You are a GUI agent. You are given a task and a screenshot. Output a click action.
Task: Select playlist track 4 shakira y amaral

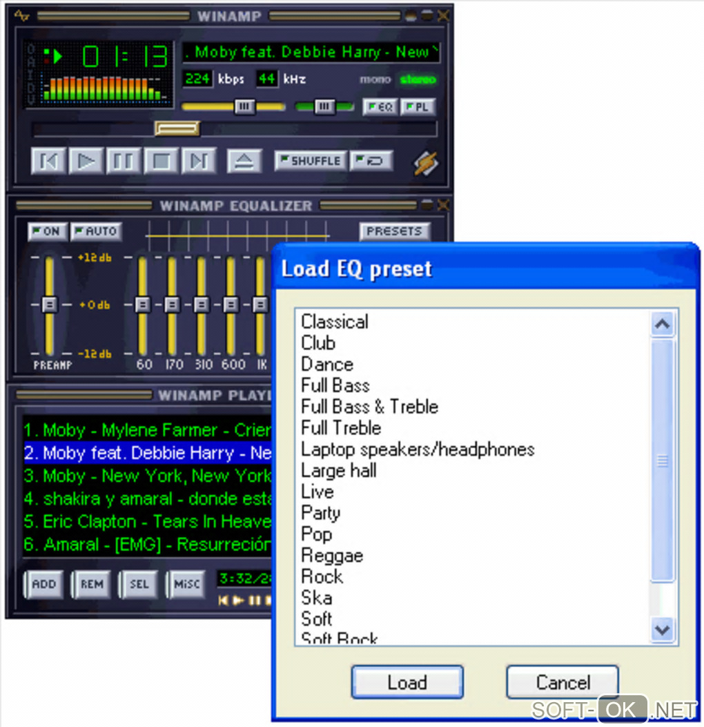pos(148,499)
